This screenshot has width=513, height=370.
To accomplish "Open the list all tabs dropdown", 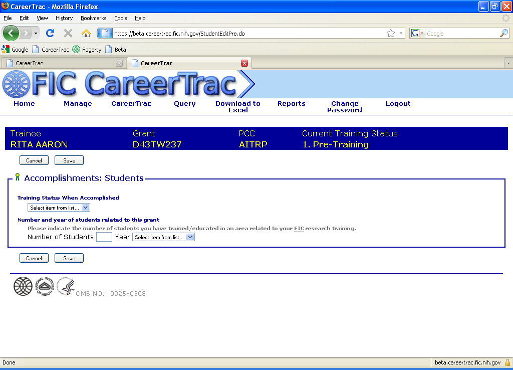I will click(508, 63).
